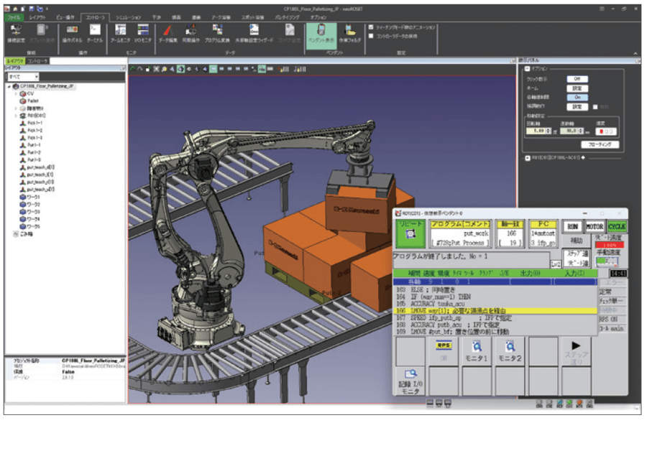Screen dimensions: 647x451
Task: Collapse the CP180L_Floor_Palletizing_JP root node
Action: coord(9,85)
